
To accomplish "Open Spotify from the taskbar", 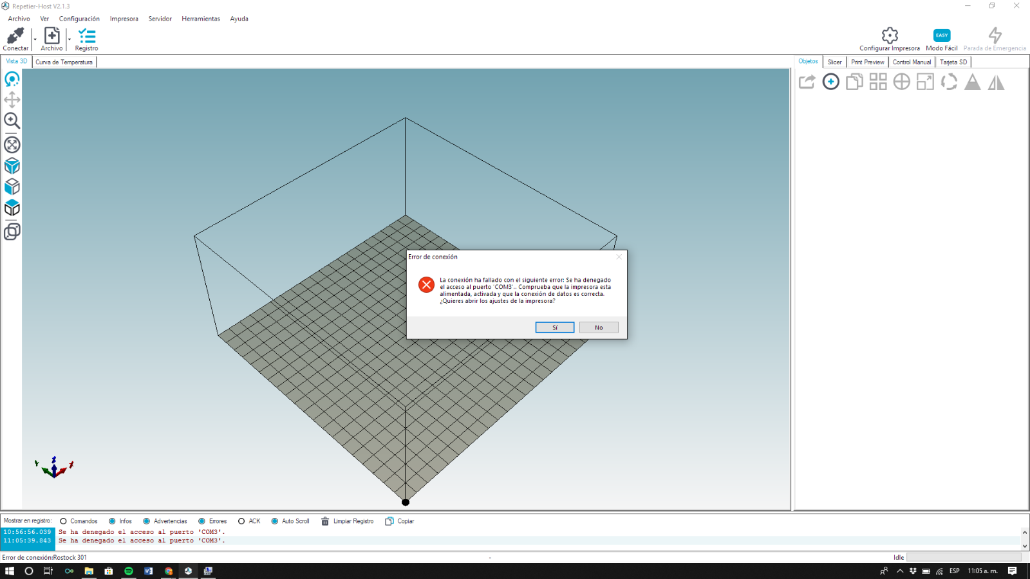I will [129, 571].
